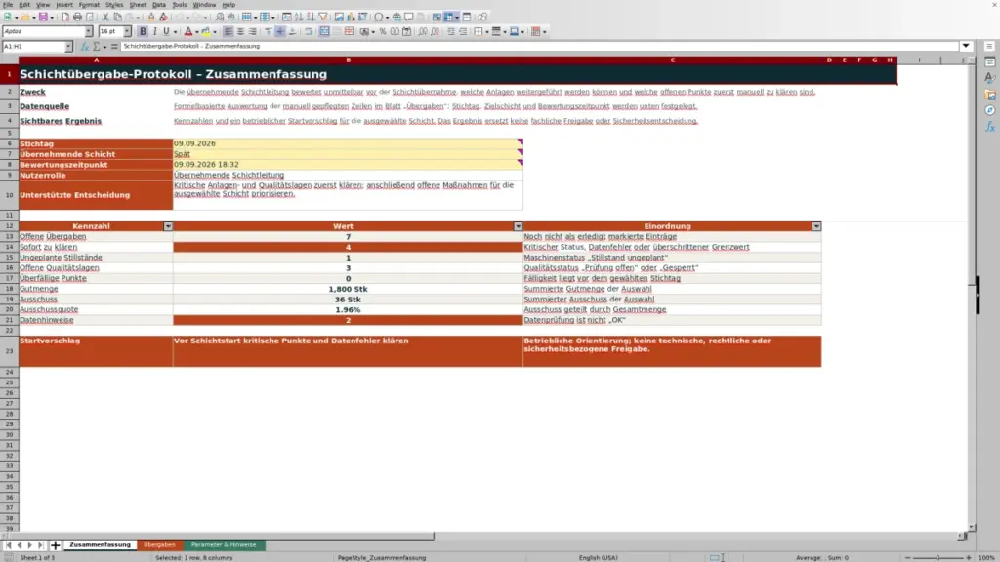
Task: Click the Save document icon
Action: 43,18
